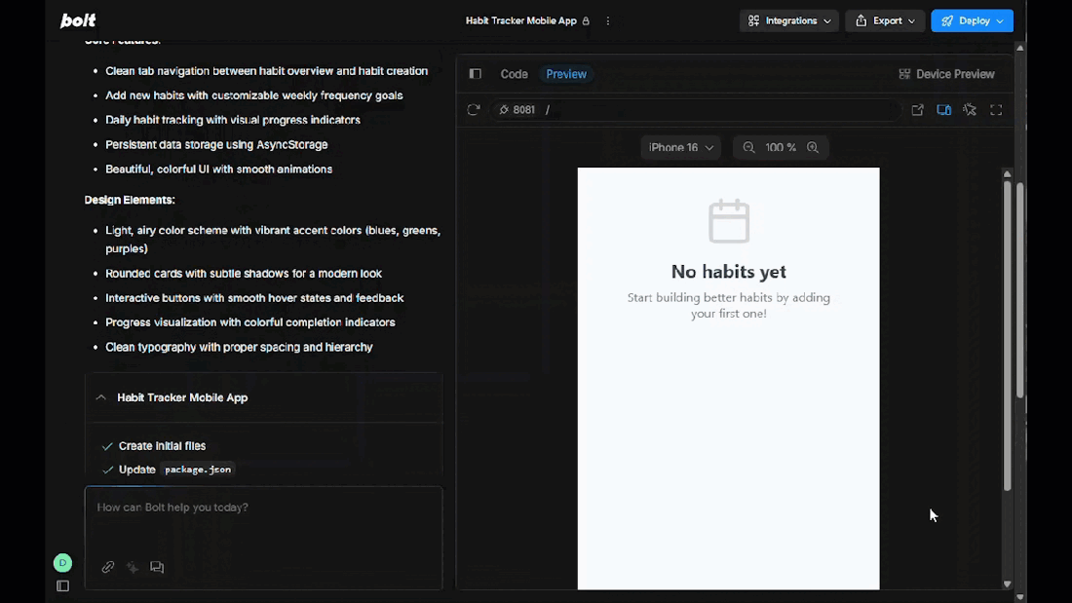Viewport: 1072px width, 603px height.
Task: Click the Bolt logo
Action: coord(78,20)
